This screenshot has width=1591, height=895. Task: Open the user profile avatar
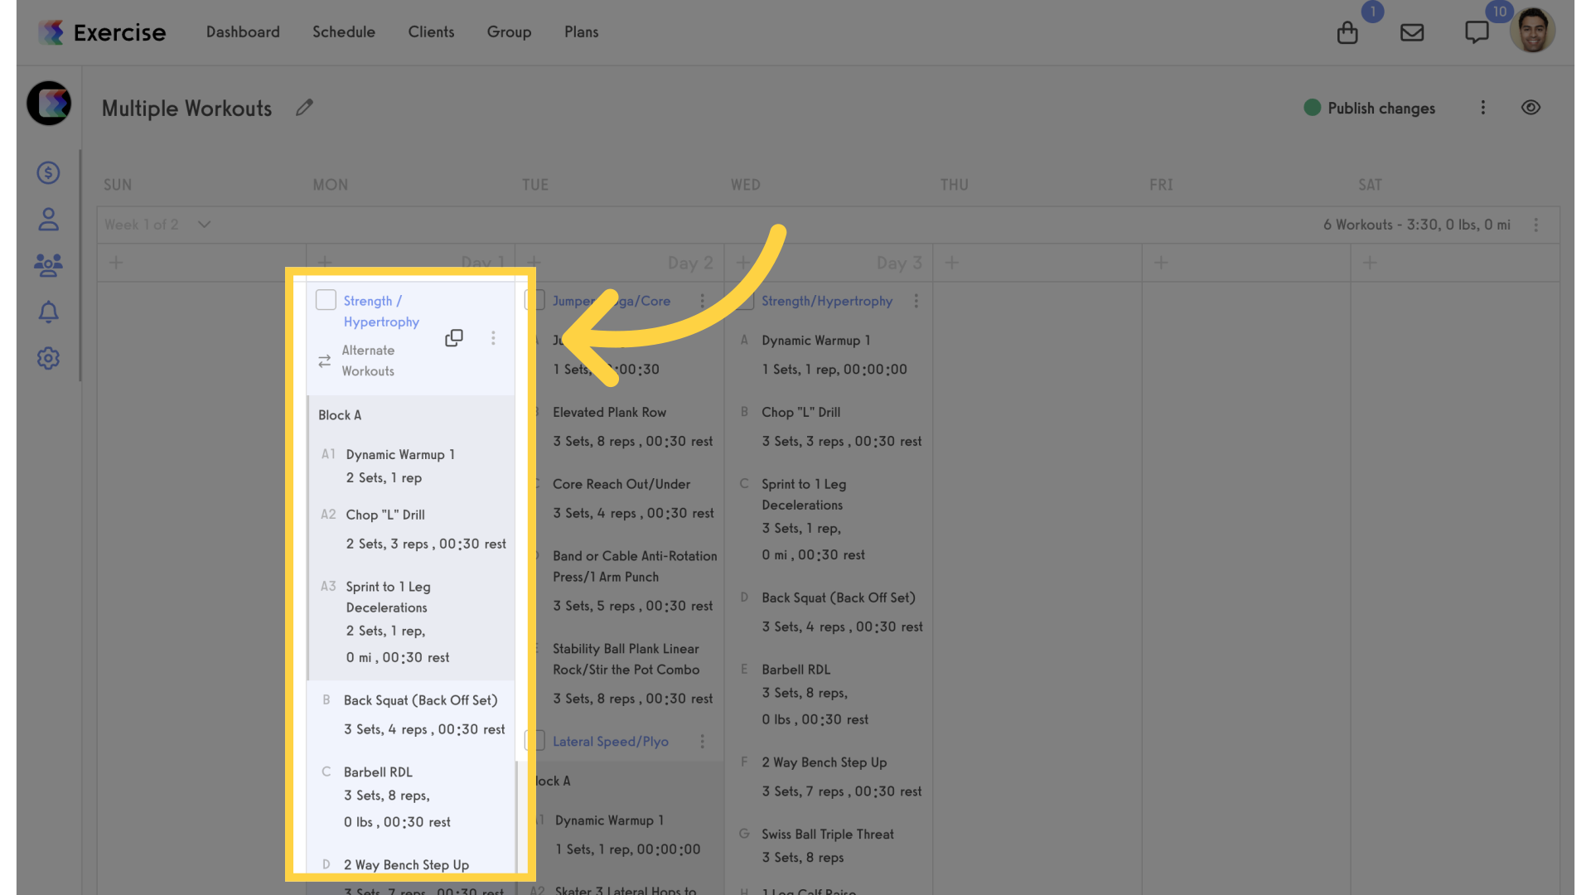(1532, 31)
